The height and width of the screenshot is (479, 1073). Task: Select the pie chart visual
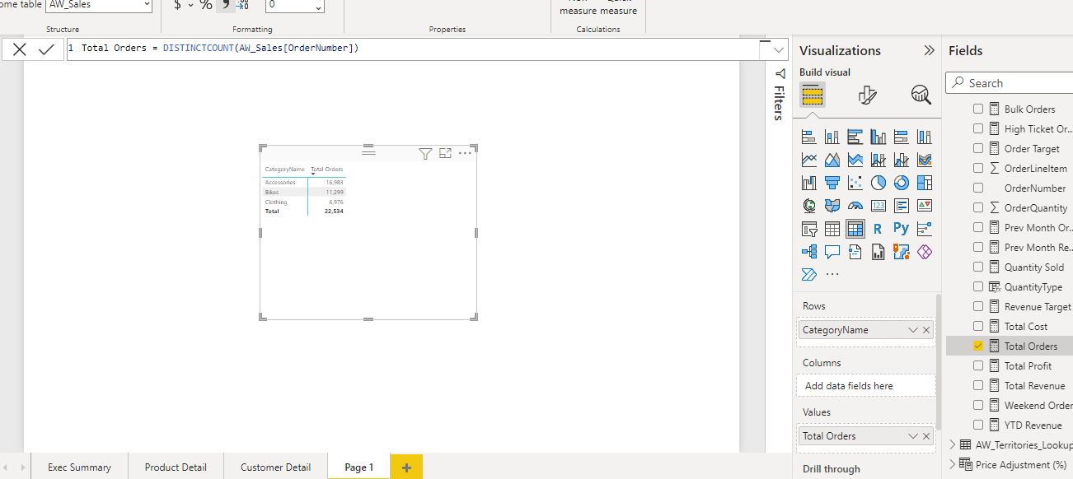879,183
